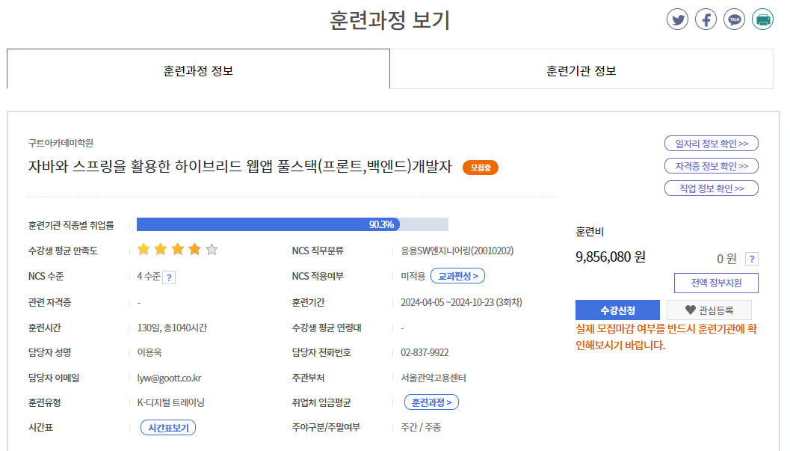Open the 훈련기관 정보 tab
Viewport: 790px width, 451px height.
pos(581,70)
